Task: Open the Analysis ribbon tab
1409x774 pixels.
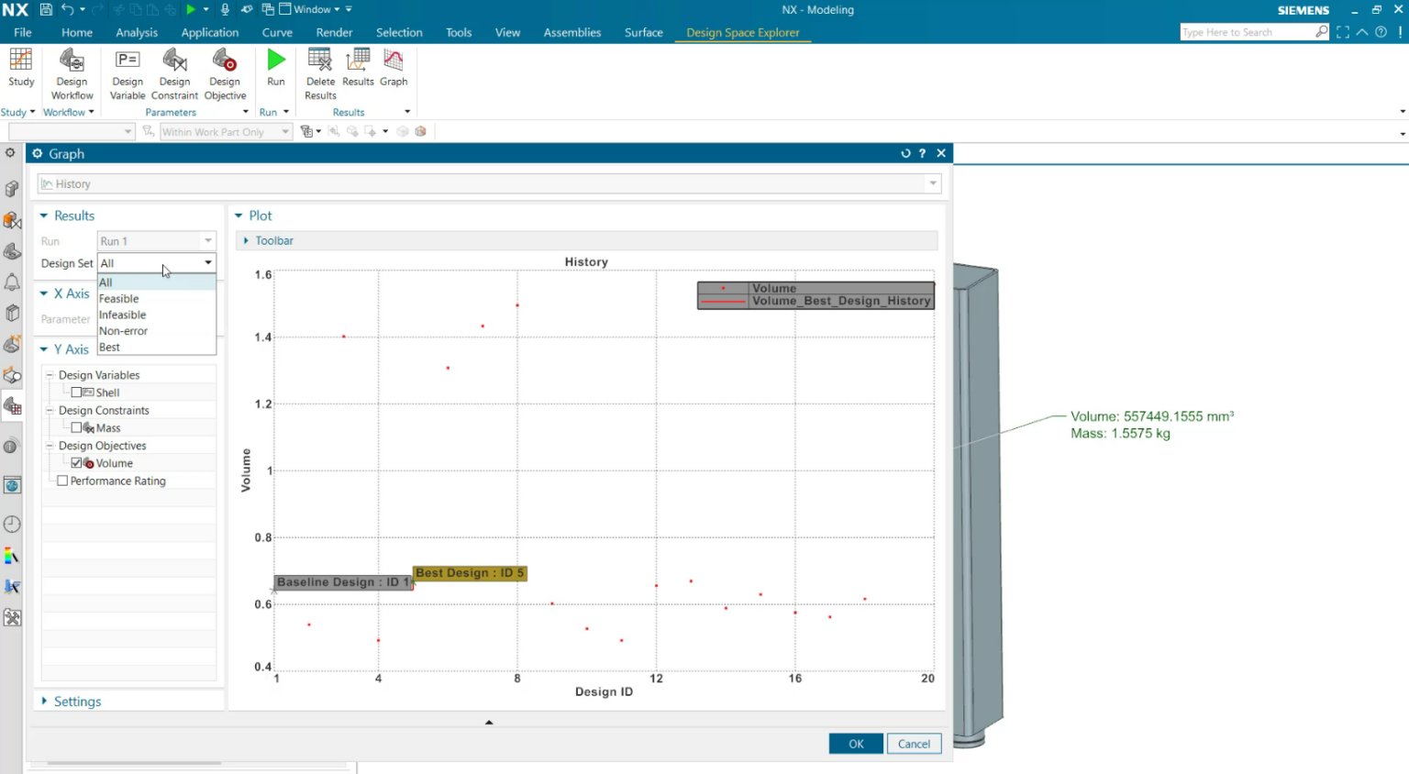Action: pyautogui.click(x=137, y=32)
